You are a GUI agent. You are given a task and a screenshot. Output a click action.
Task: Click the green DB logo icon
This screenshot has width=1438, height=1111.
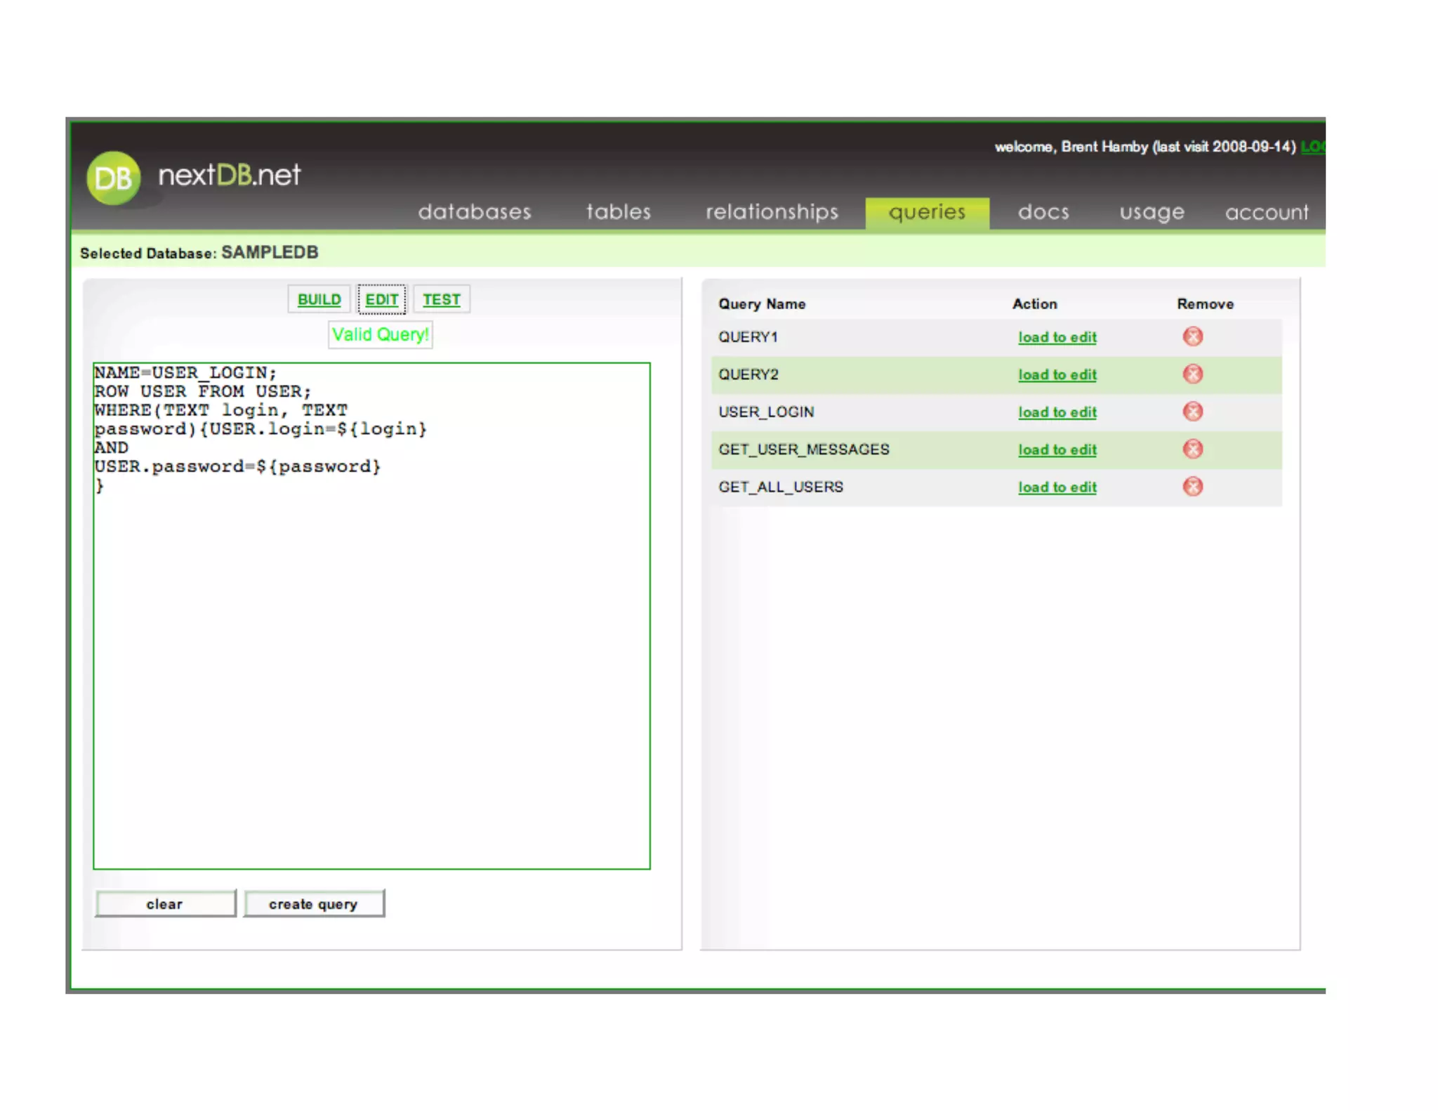coord(113,178)
